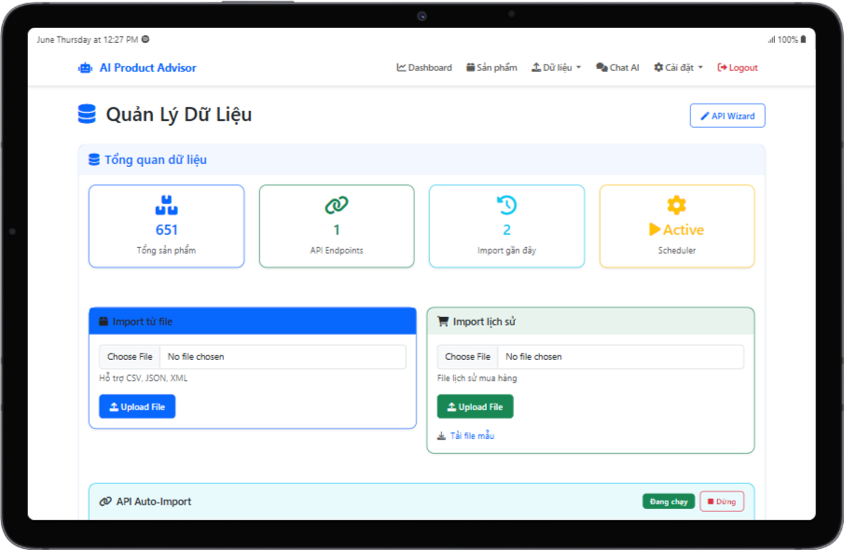The width and height of the screenshot is (844, 550).
Task: Click the Import gần đây label
Action: [x=506, y=250]
